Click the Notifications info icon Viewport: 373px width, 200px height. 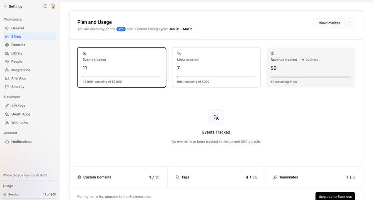pos(7,142)
